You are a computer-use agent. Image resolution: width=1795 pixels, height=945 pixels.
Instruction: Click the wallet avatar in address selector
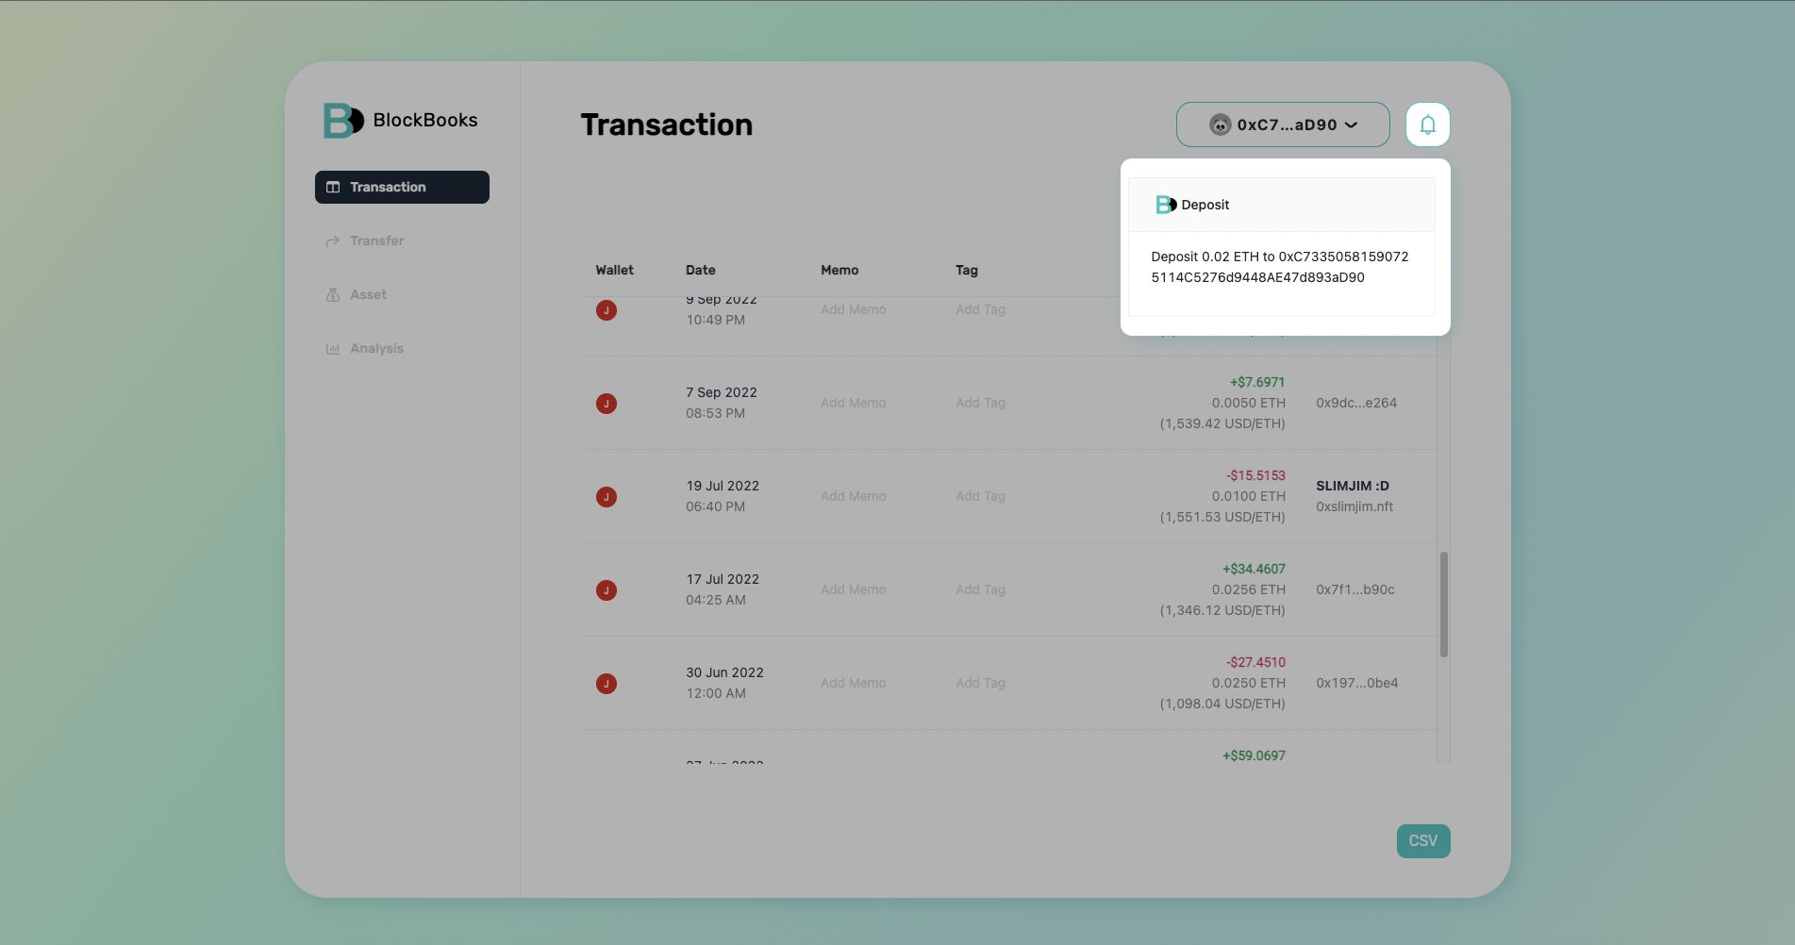(x=1221, y=124)
